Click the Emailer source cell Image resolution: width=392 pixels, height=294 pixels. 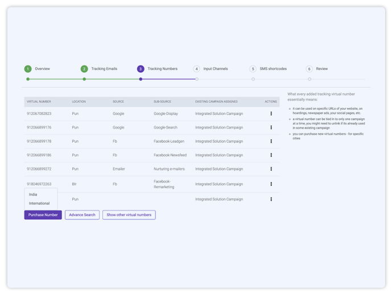point(119,169)
